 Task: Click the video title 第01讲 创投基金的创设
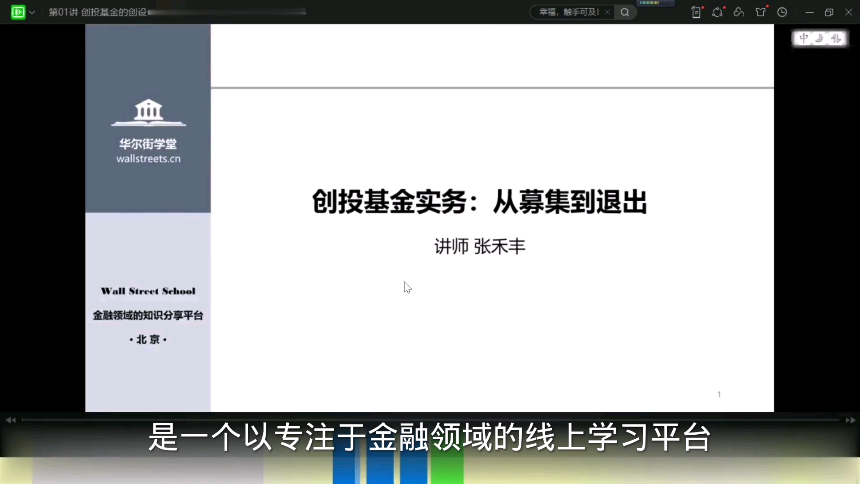98,12
